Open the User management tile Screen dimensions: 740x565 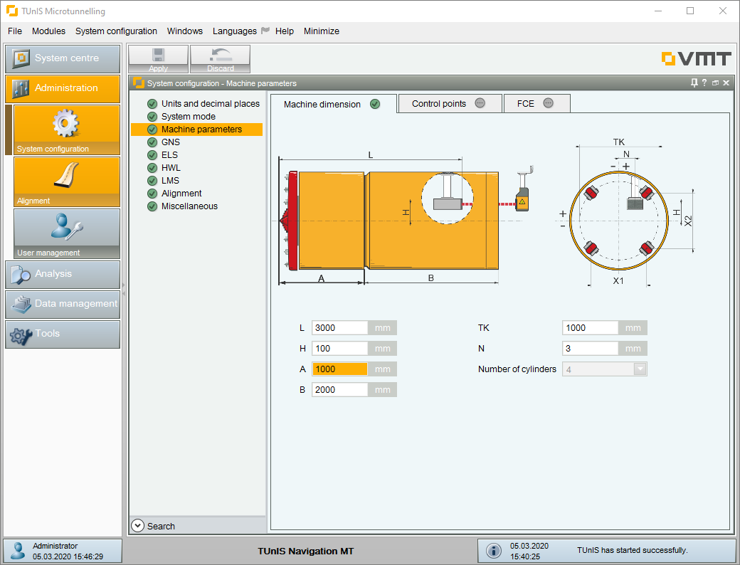coord(67,233)
